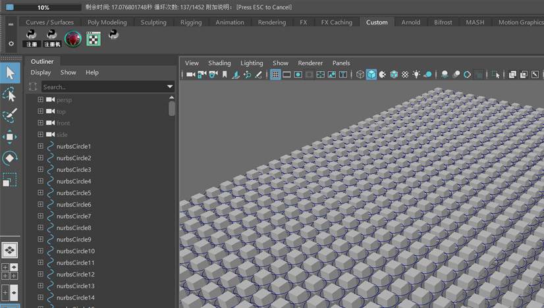Screen dimensions: 544x308
Task: Toggle the Resolution Gate display
Action: pos(298,74)
